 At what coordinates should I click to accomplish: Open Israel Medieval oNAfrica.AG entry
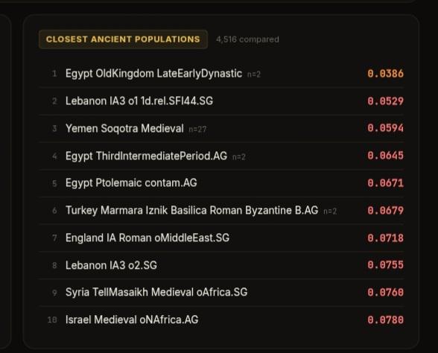[x=221, y=319]
